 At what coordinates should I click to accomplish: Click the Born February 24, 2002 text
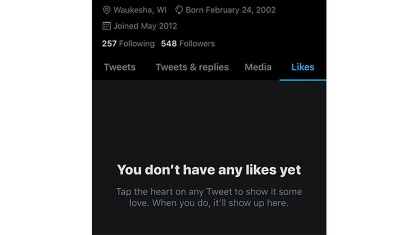[231, 10]
